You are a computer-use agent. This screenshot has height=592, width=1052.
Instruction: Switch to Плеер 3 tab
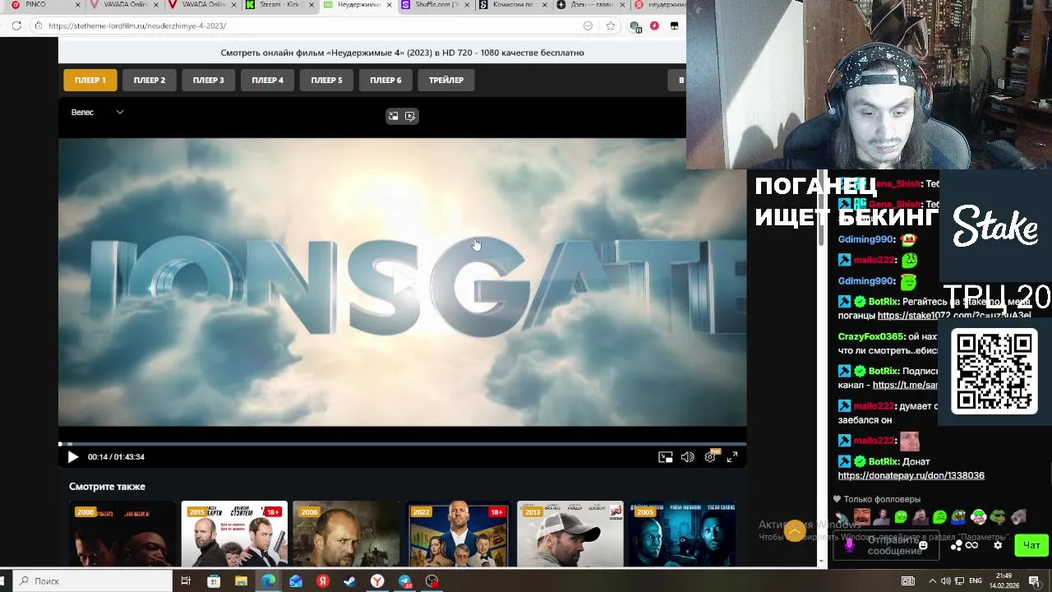tap(209, 80)
